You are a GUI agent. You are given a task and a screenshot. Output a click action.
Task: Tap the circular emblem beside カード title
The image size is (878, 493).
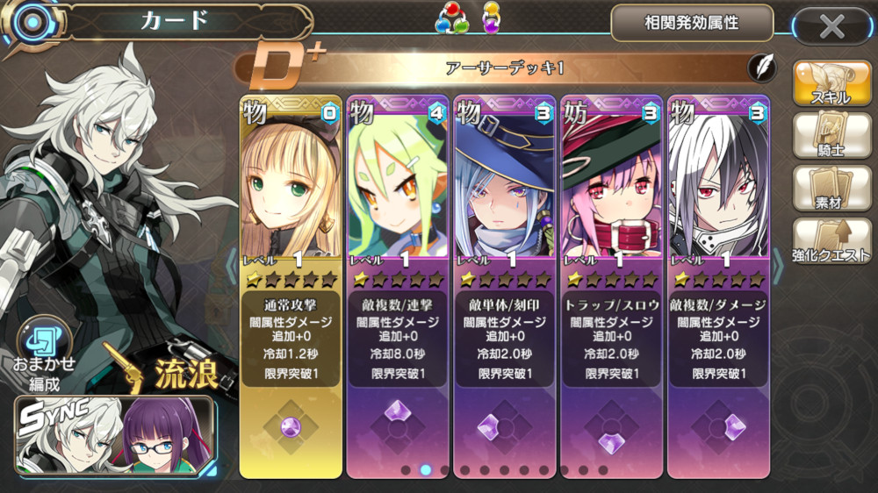(32, 23)
